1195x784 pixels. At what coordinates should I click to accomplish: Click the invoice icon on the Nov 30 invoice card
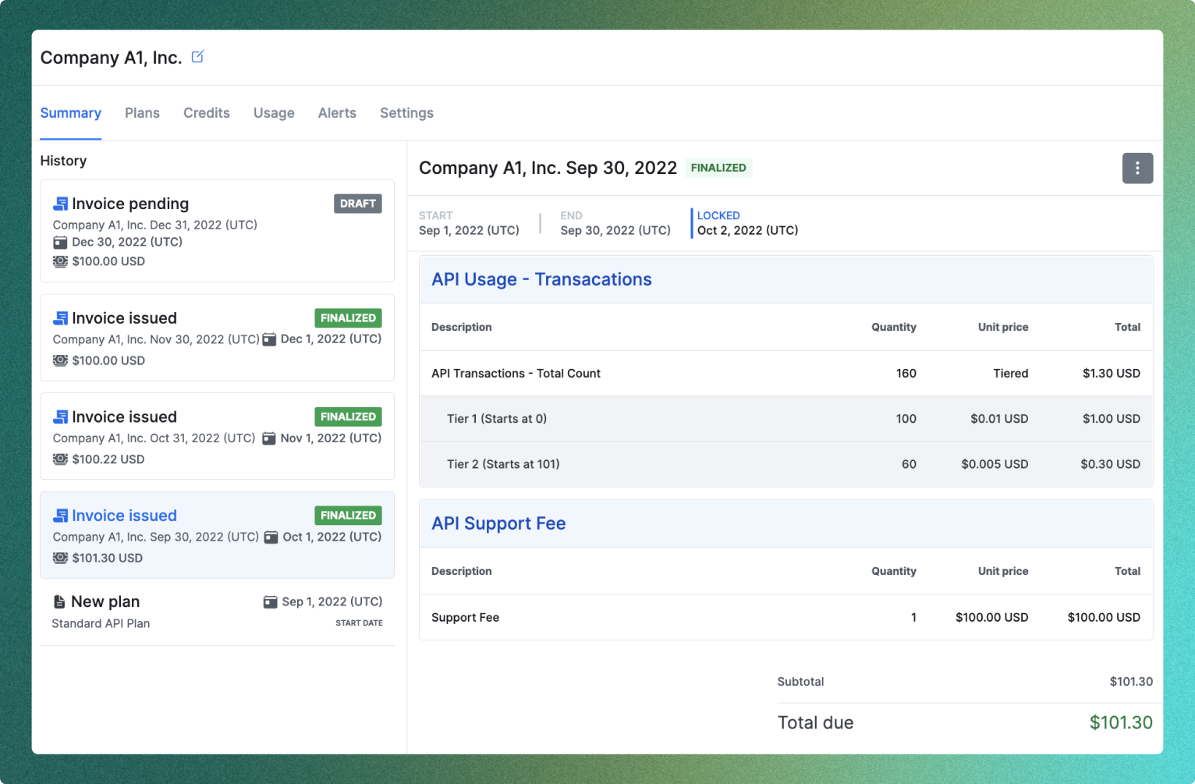tap(60, 318)
